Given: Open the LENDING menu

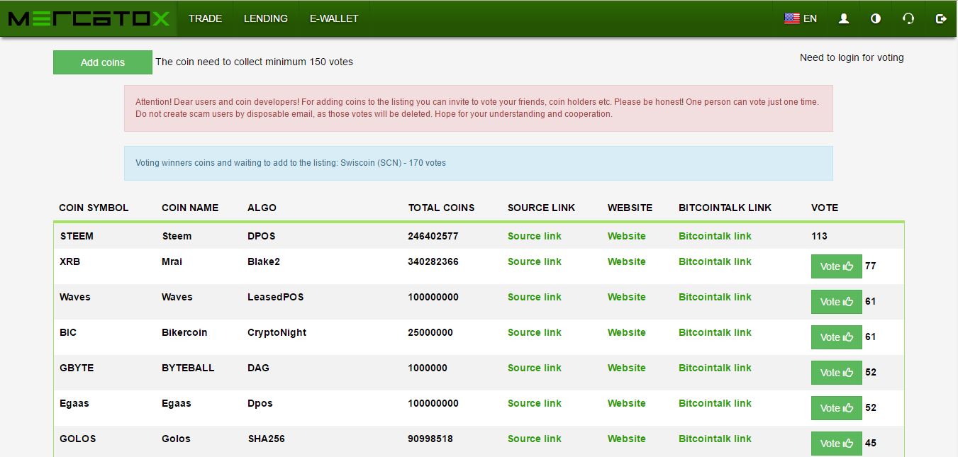Looking at the screenshot, I should point(266,18).
